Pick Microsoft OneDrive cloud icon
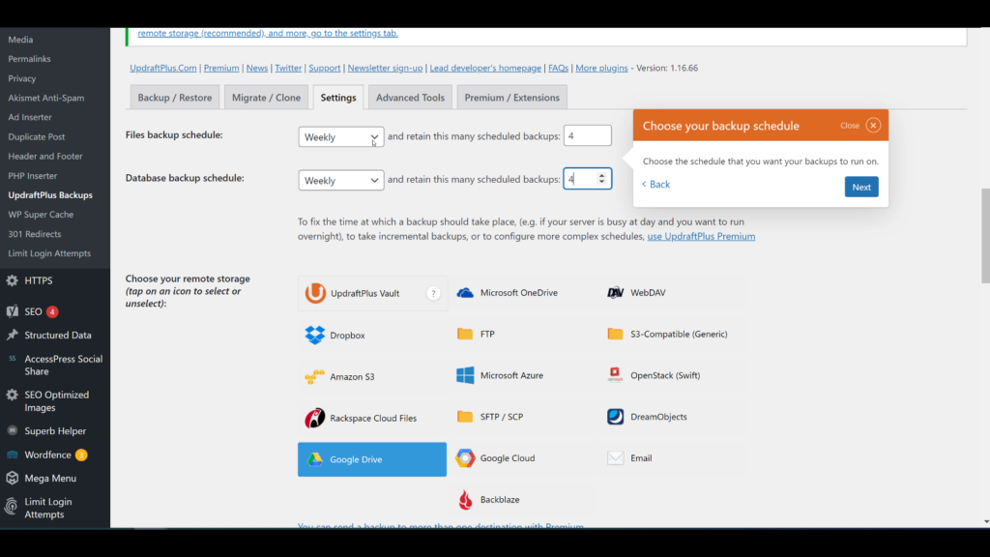 click(x=465, y=293)
